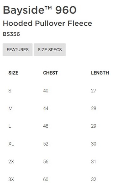Screen dimensions: 121x190
Task: Select the 2X size row label
Action: 11,161
